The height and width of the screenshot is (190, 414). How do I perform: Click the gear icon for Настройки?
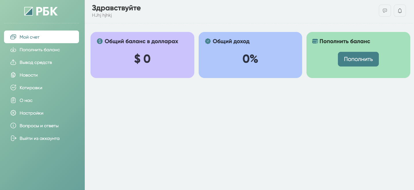tap(13, 113)
